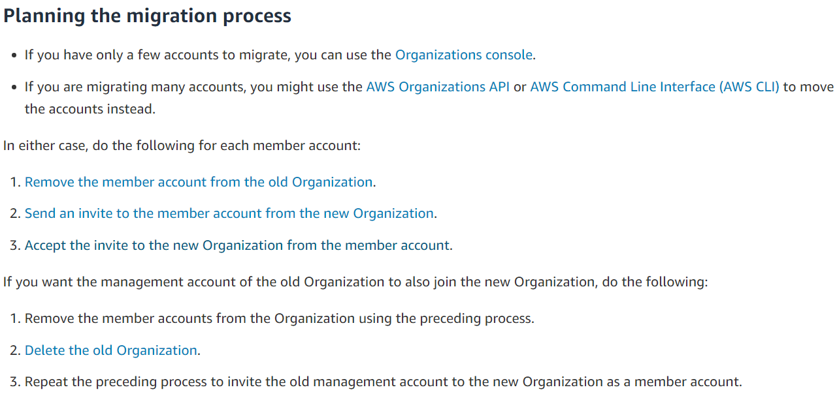Click the 'the accounts instead.' text line

[90, 108]
